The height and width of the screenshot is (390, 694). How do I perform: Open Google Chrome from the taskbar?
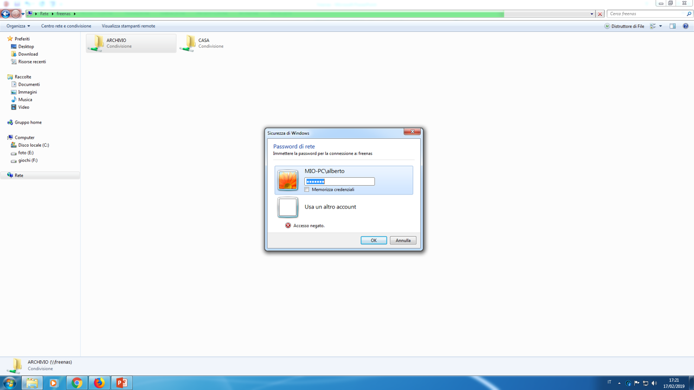77,383
